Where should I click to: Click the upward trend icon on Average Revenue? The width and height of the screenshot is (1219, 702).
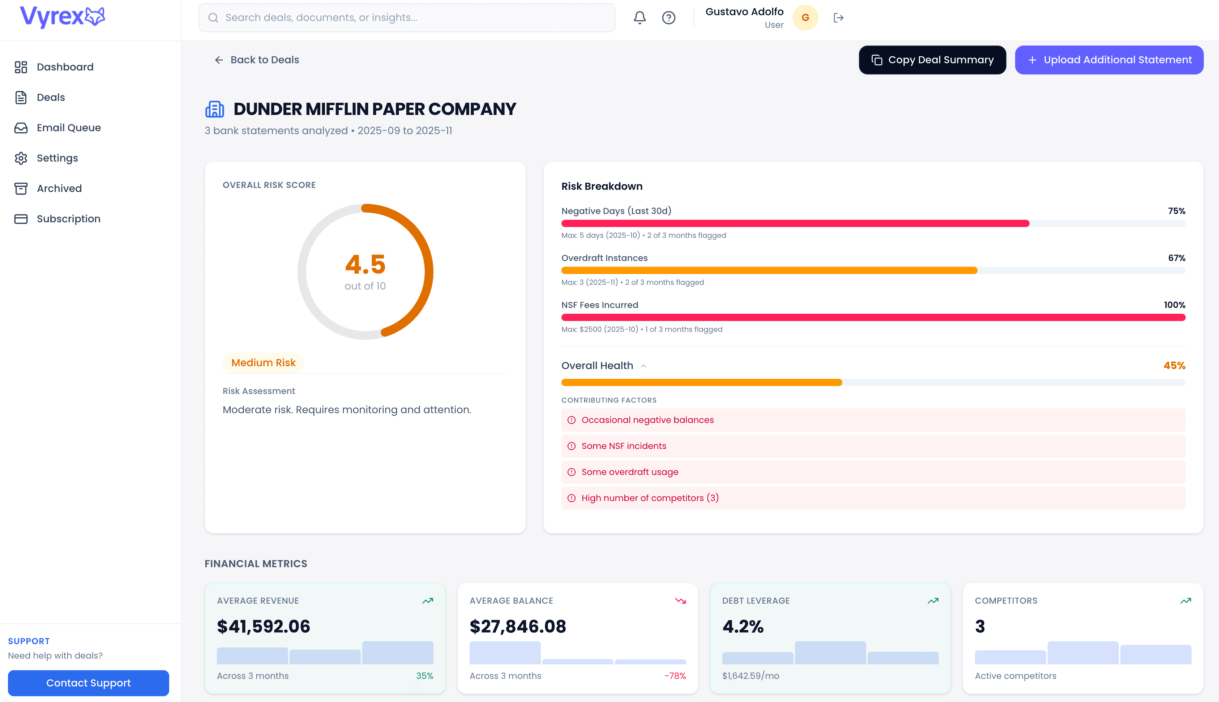(427, 601)
